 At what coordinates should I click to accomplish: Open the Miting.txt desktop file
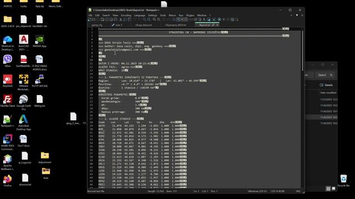(39, 101)
